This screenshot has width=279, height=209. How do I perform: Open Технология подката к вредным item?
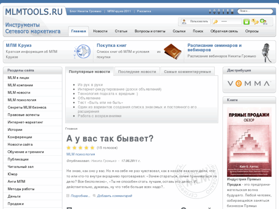(108, 94)
